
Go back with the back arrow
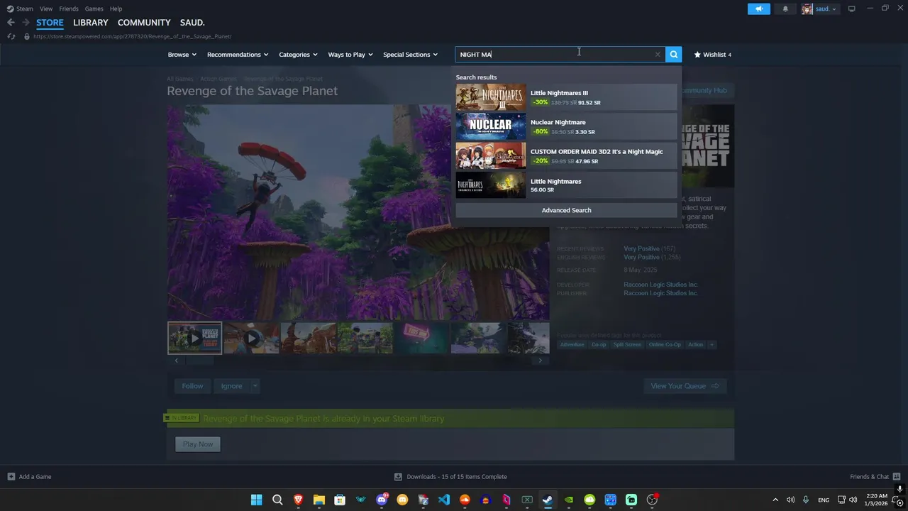point(11,23)
